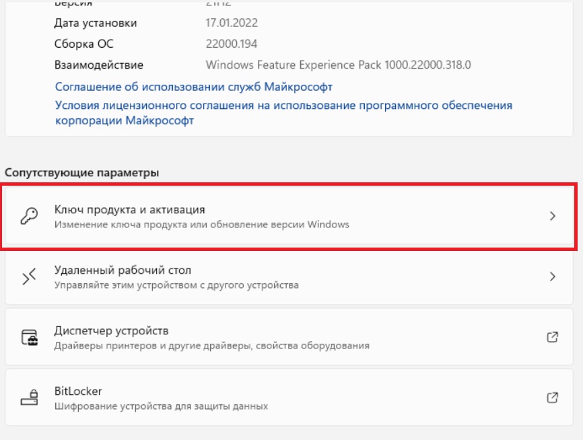The width and height of the screenshot is (583, 440).
Task: Click the BitLocker padlock drive icon
Action: 30,397
